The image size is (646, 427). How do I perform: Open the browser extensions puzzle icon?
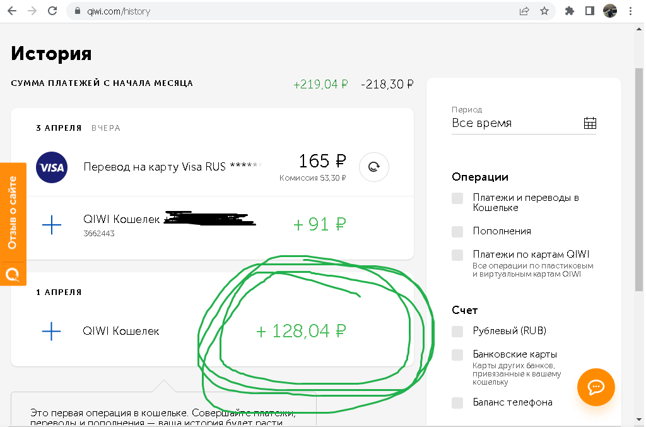pyautogui.click(x=570, y=11)
